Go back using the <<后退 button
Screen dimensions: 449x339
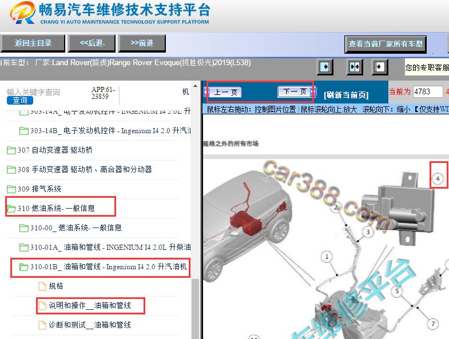point(92,43)
